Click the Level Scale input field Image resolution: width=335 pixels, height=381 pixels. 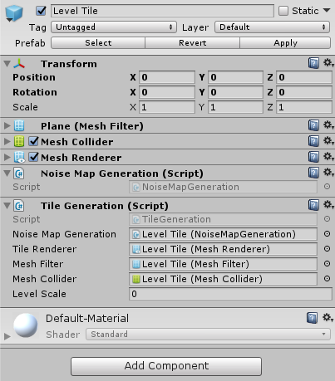[230, 294]
